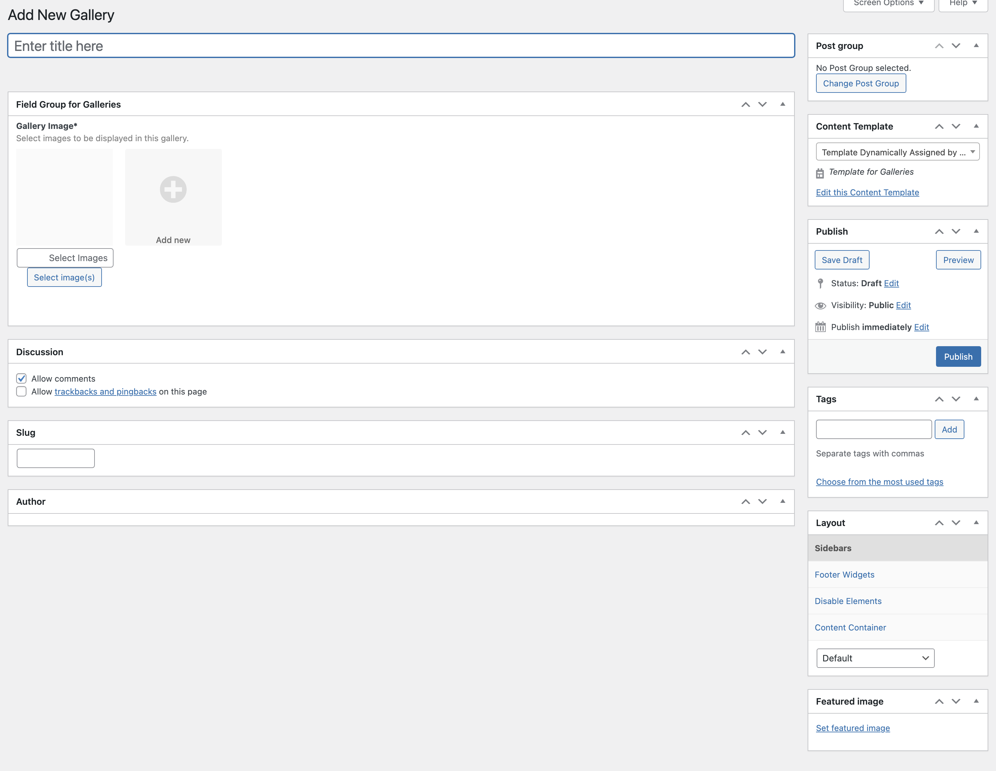
Task: Click Save Draft button
Action: (842, 260)
